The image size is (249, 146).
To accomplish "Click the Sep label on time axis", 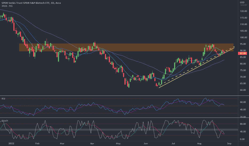I will pyautogui.click(x=229, y=143).
